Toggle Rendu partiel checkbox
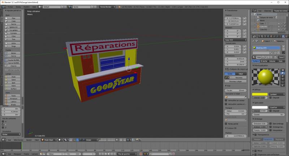289x156 pixels. (x=226, y=123)
